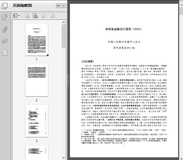This screenshot has width=183, height=160.
Task: Click the page label 3 under thumbnail
Action: [37, 141]
